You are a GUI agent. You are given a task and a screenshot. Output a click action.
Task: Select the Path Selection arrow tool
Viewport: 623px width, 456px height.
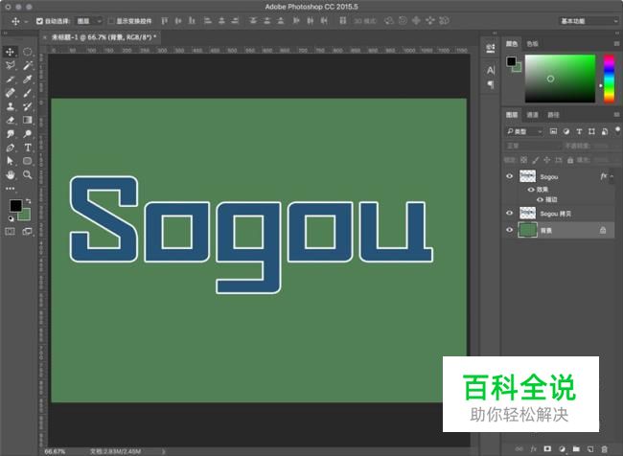[x=10, y=161]
